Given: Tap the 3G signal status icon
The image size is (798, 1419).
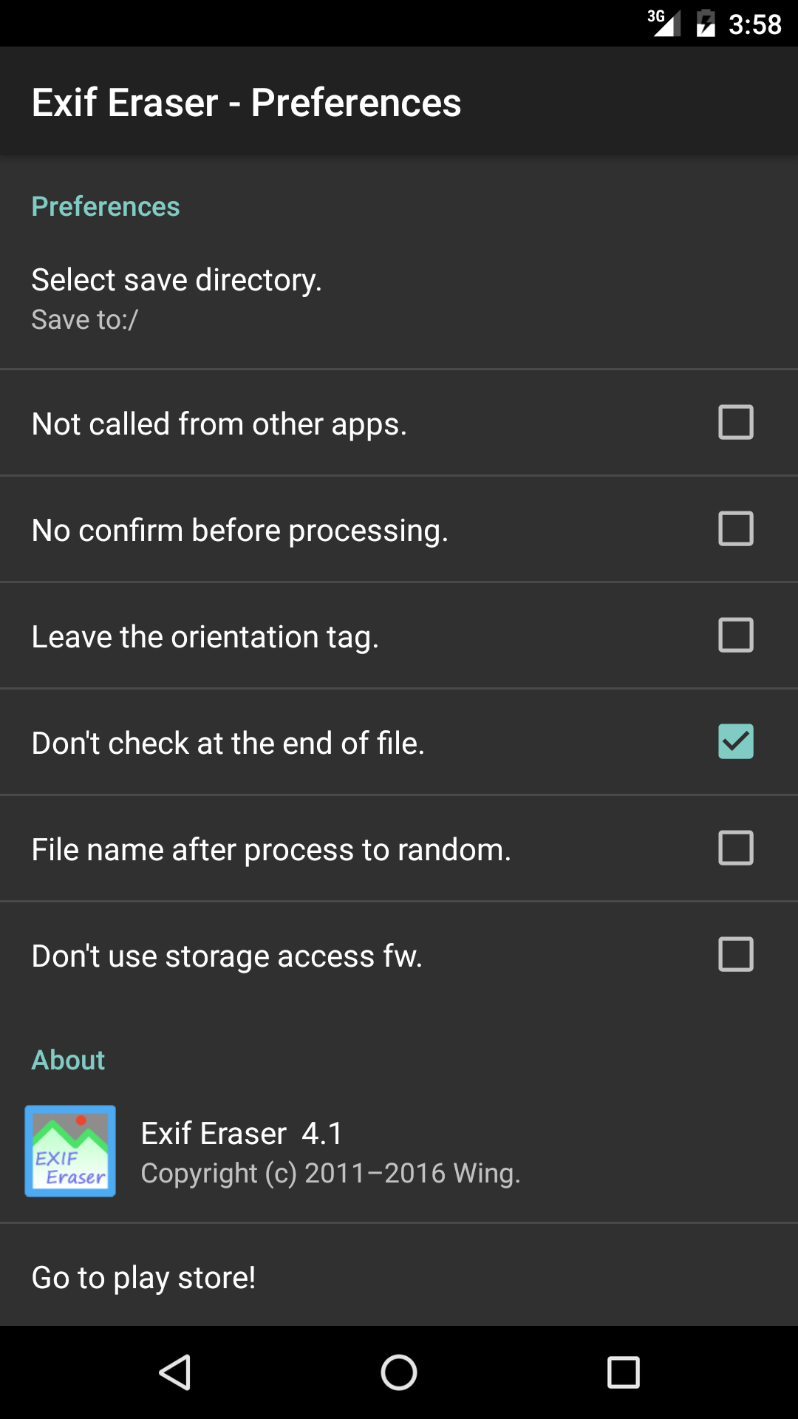Looking at the screenshot, I should 664,23.
